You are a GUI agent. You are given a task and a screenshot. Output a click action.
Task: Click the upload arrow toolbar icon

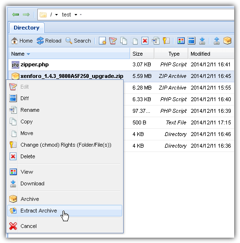pyautogui.click(x=217, y=41)
